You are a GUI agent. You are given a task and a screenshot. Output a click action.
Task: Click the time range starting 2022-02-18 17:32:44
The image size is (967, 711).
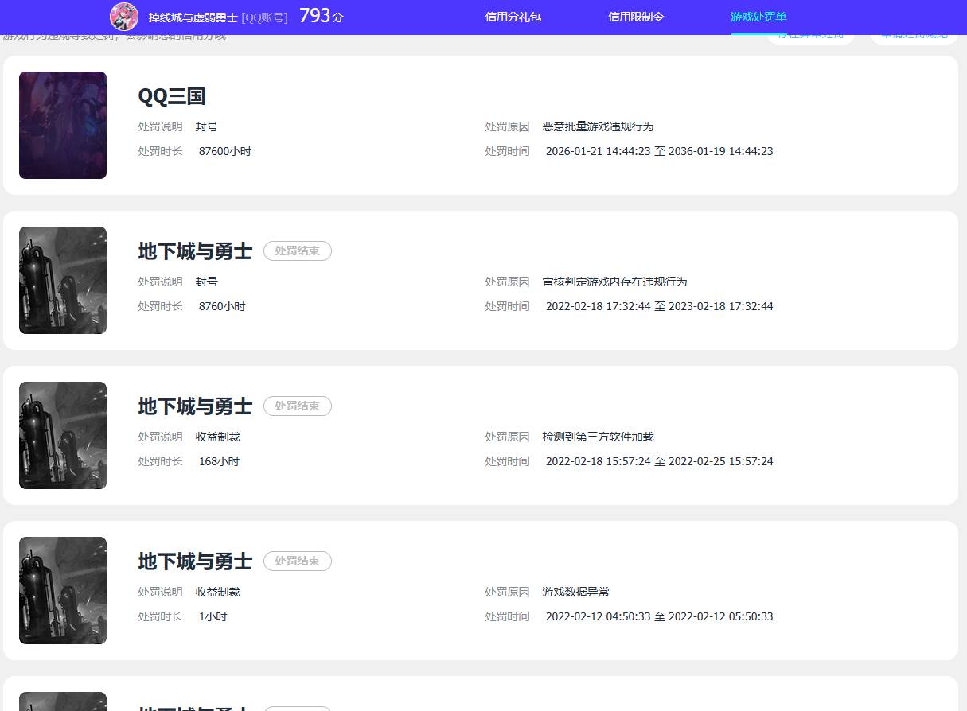660,306
